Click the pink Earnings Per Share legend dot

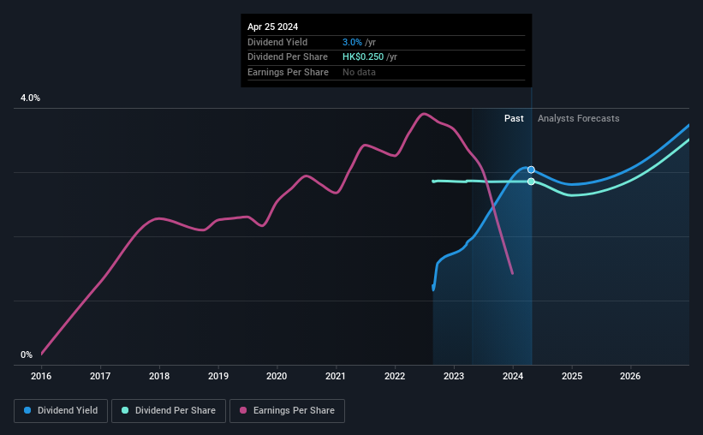(x=243, y=410)
